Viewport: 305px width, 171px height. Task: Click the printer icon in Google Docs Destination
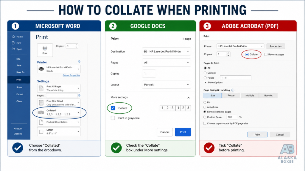coord(145,51)
